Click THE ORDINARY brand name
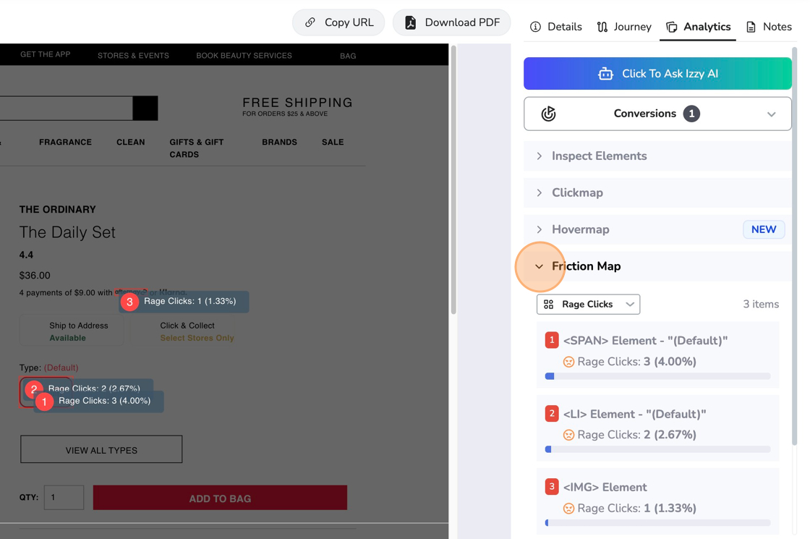This screenshot has height=539, width=810. (x=58, y=210)
